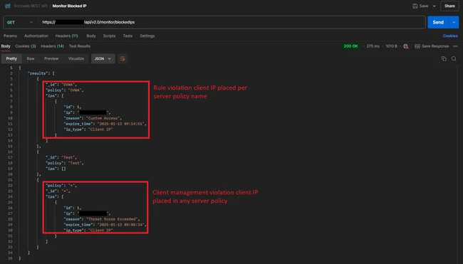Open the Save options dropdown arrow

pos(434,6)
